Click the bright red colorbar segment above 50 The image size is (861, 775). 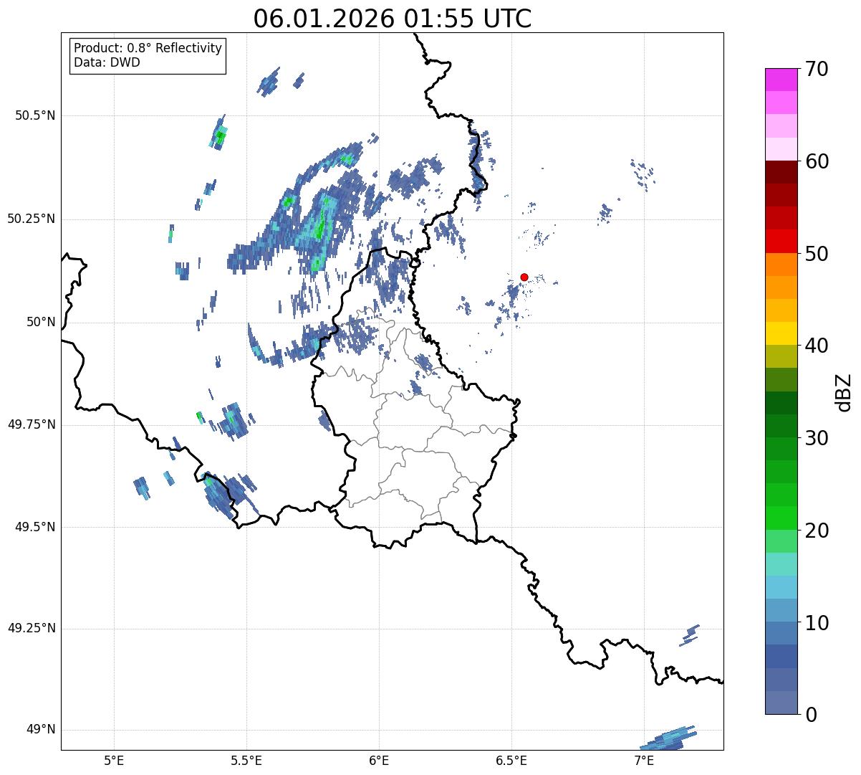pyautogui.click(x=781, y=242)
